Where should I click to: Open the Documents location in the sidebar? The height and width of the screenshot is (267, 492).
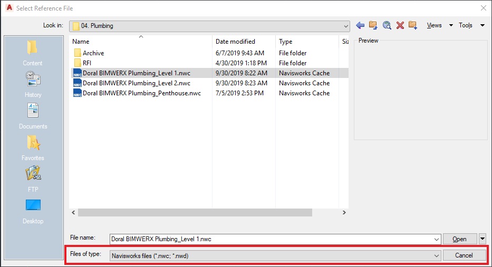tap(33, 116)
